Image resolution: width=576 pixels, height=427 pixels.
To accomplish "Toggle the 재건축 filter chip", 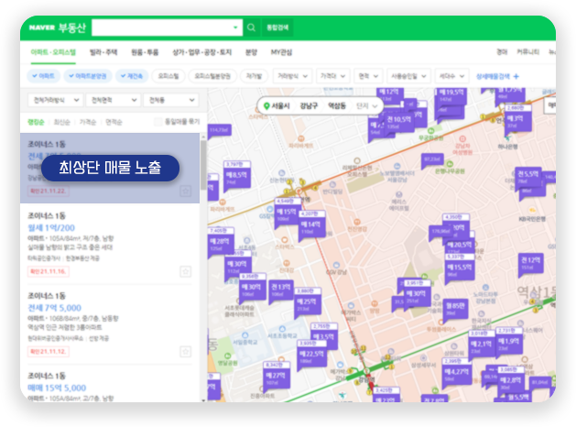I will pos(132,76).
